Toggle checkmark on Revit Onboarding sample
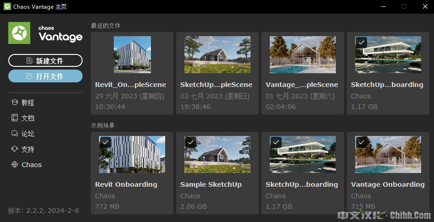The width and height of the screenshot is (434, 222). click(105, 142)
